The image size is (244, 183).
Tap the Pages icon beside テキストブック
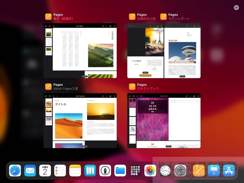pyautogui.click(x=132, y=87)
